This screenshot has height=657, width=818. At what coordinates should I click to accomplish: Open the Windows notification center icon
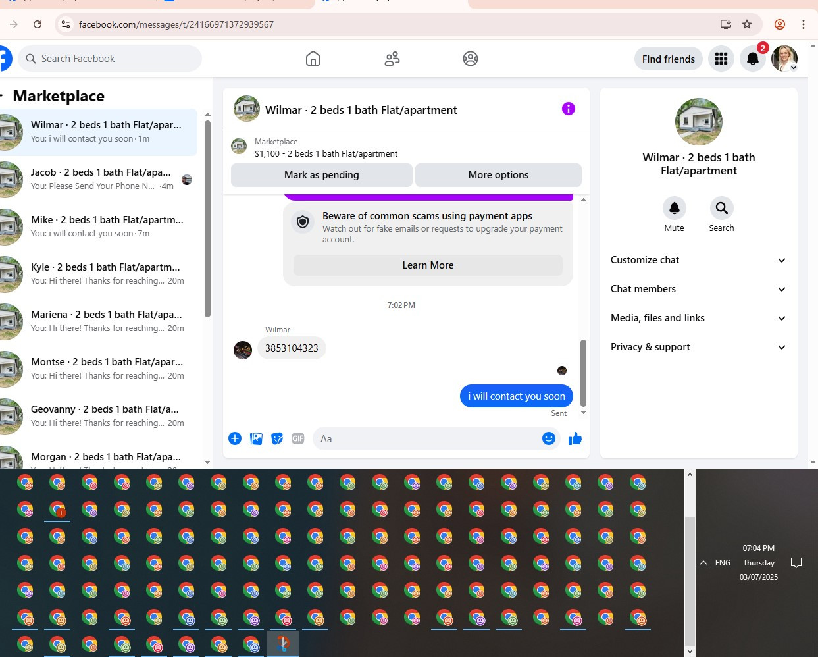click(x=796, y=563)
